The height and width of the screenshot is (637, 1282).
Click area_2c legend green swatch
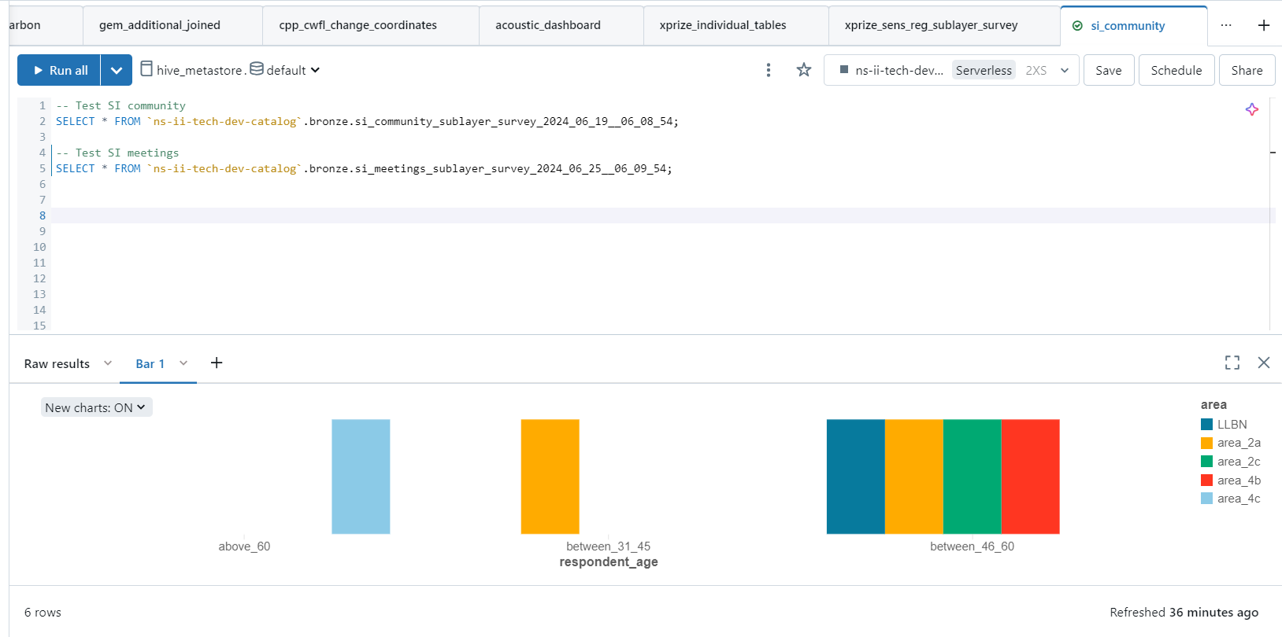tap(1206, 462)
